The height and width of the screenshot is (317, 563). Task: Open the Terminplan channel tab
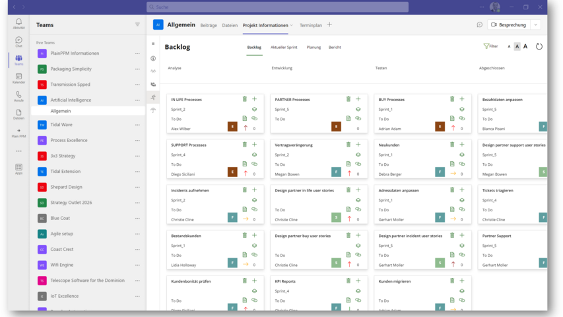pos(310,25)
